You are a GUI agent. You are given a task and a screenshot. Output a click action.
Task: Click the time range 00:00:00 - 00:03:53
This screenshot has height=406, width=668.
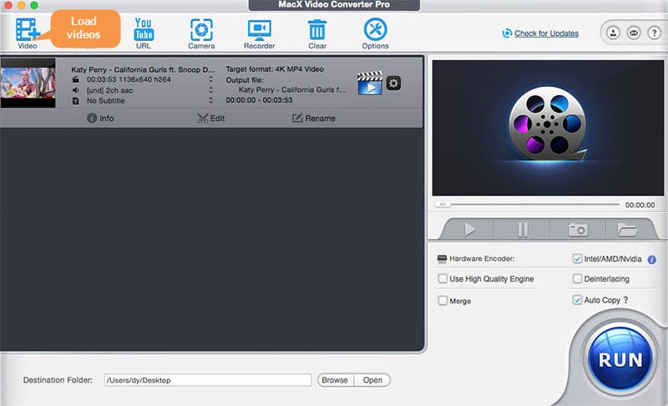259,100
